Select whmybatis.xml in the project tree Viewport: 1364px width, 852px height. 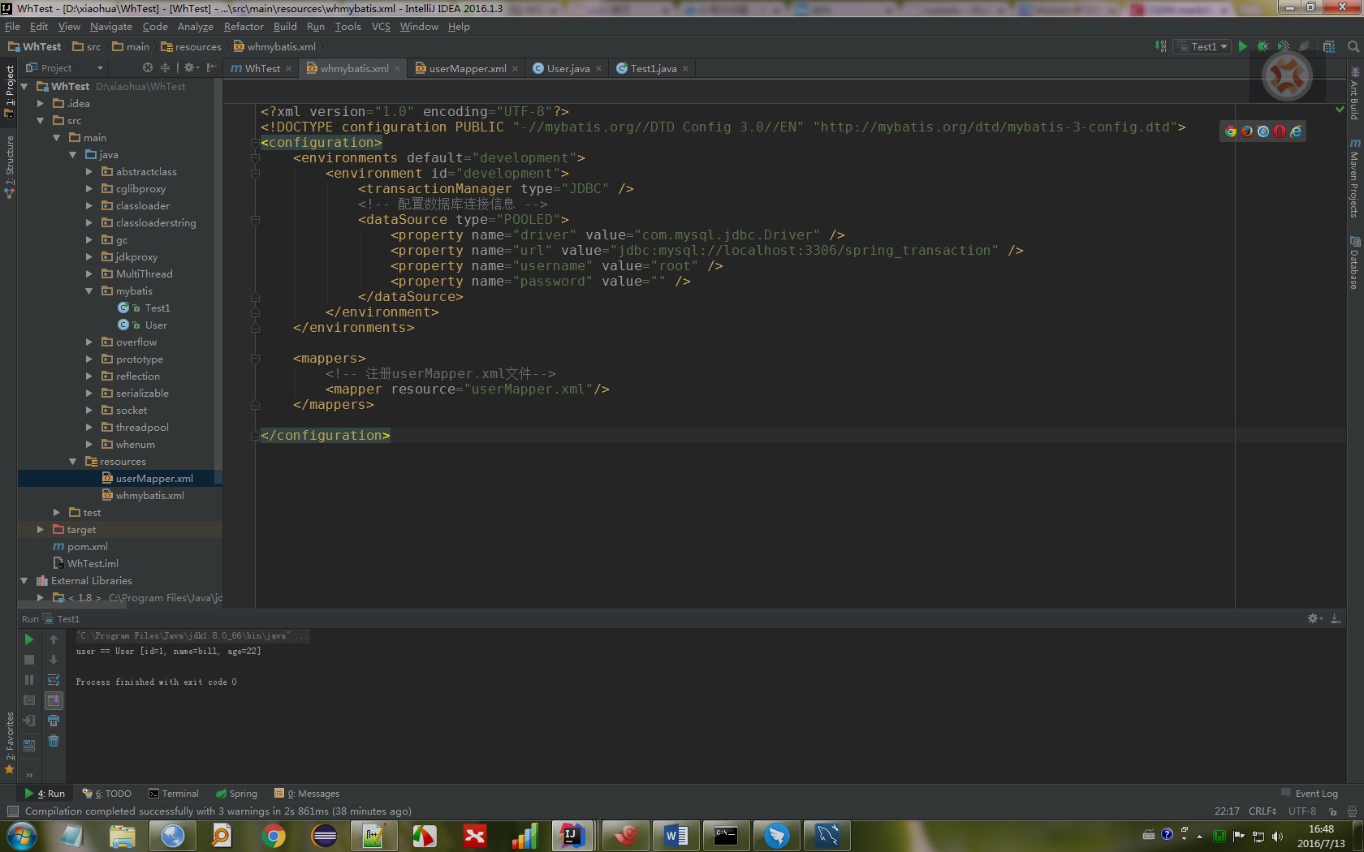point(149,495)
